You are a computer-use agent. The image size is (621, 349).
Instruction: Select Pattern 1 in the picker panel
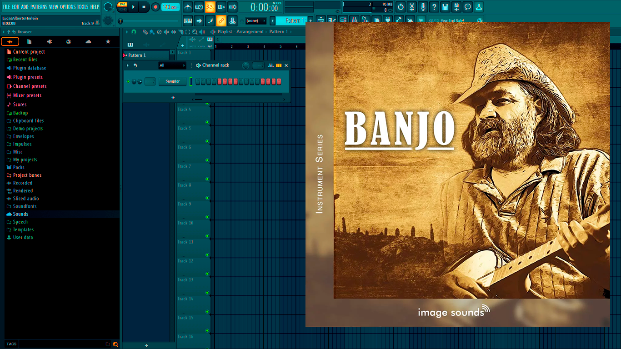pyautogui.click(x=146, y=55)
